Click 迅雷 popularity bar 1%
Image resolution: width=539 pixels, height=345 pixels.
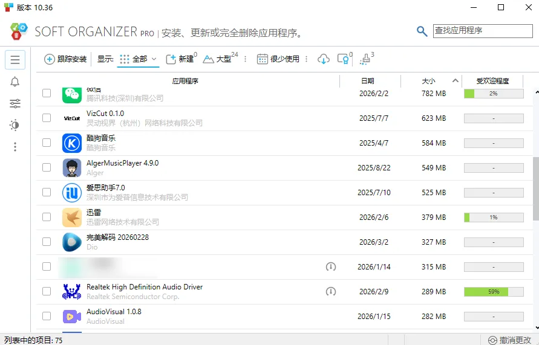(494, 218)
